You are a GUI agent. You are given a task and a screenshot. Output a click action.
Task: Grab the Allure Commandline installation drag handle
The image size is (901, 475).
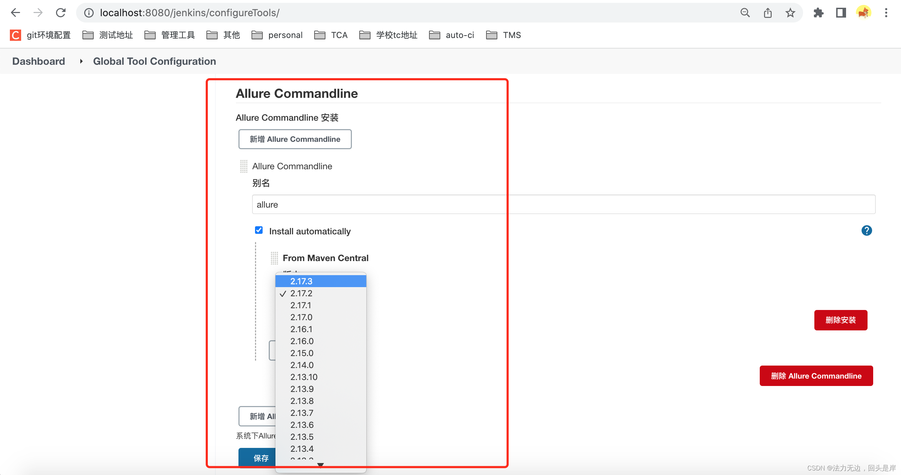coord(244,166)
